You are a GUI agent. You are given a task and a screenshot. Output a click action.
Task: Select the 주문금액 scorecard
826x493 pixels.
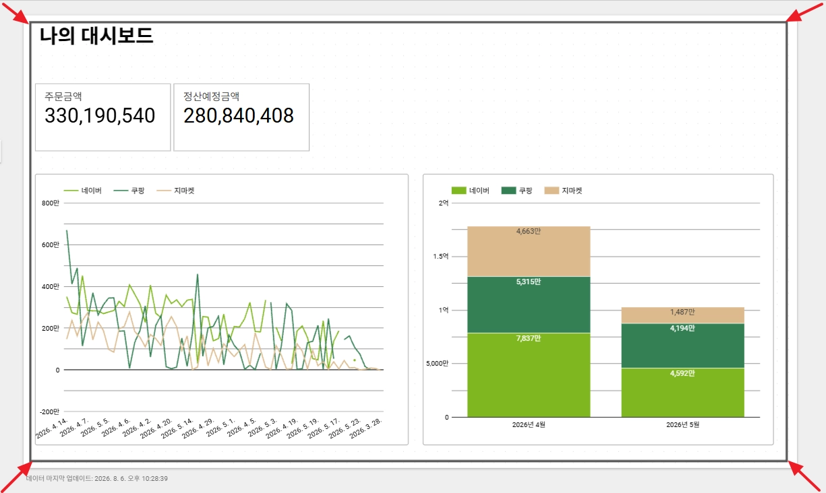coord(102,117)
